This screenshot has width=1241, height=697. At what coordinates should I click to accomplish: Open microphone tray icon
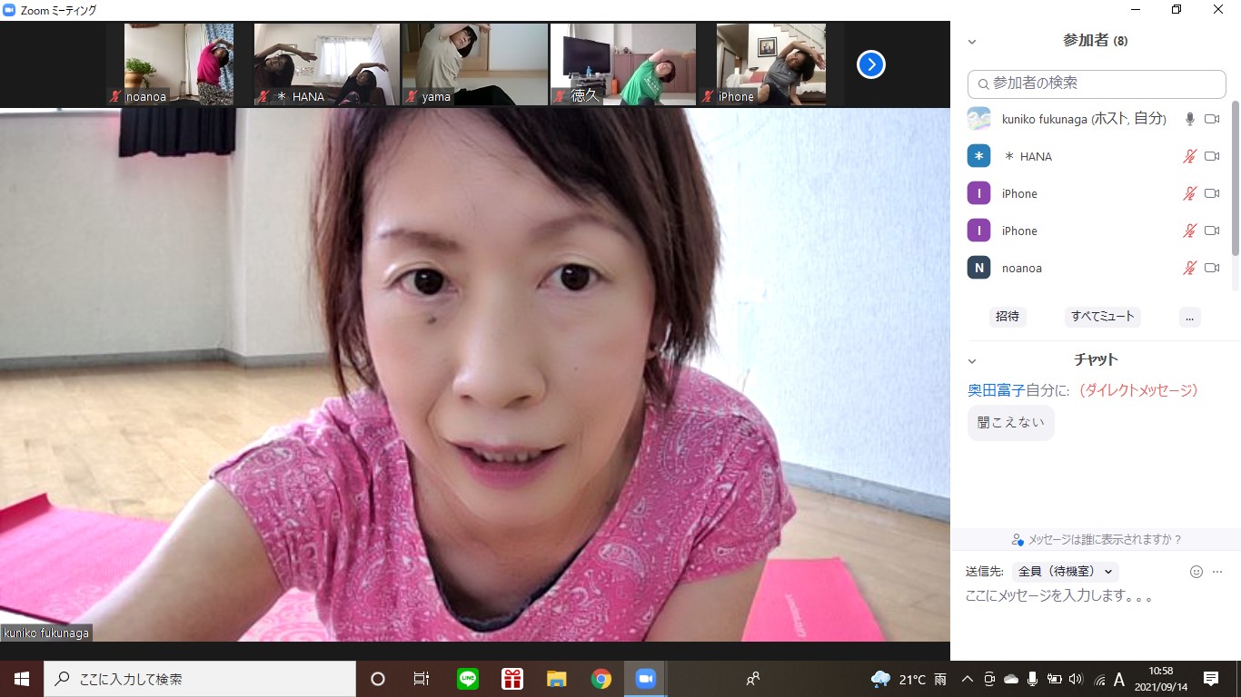point(1032,679)
